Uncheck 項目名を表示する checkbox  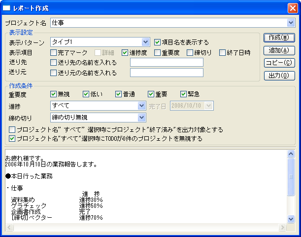coord(158,42)
